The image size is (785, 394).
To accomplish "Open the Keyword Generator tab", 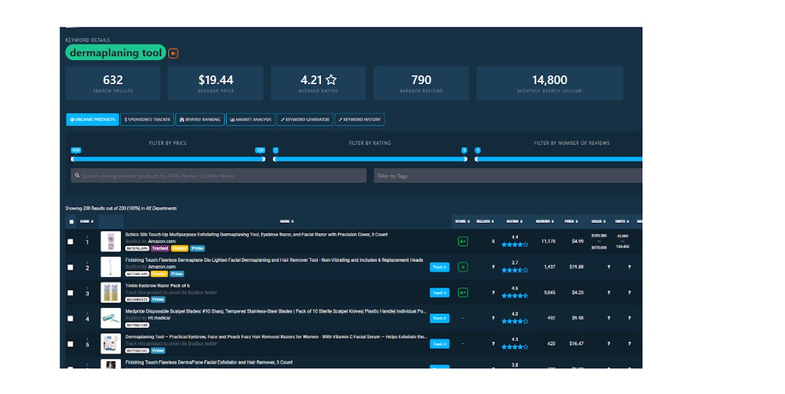I will tap(305, 120).
